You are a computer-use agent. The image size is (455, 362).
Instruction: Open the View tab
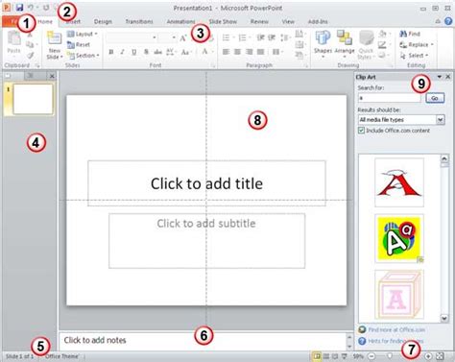point(288,21)
